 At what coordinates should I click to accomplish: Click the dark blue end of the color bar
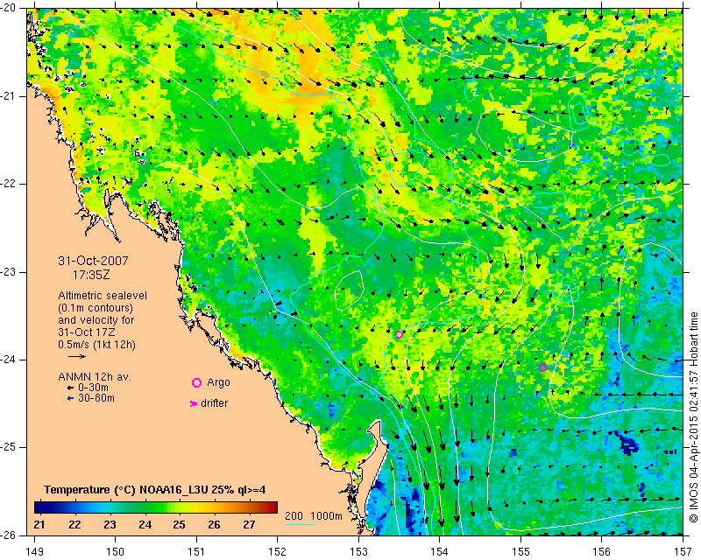tap(40, 507)
